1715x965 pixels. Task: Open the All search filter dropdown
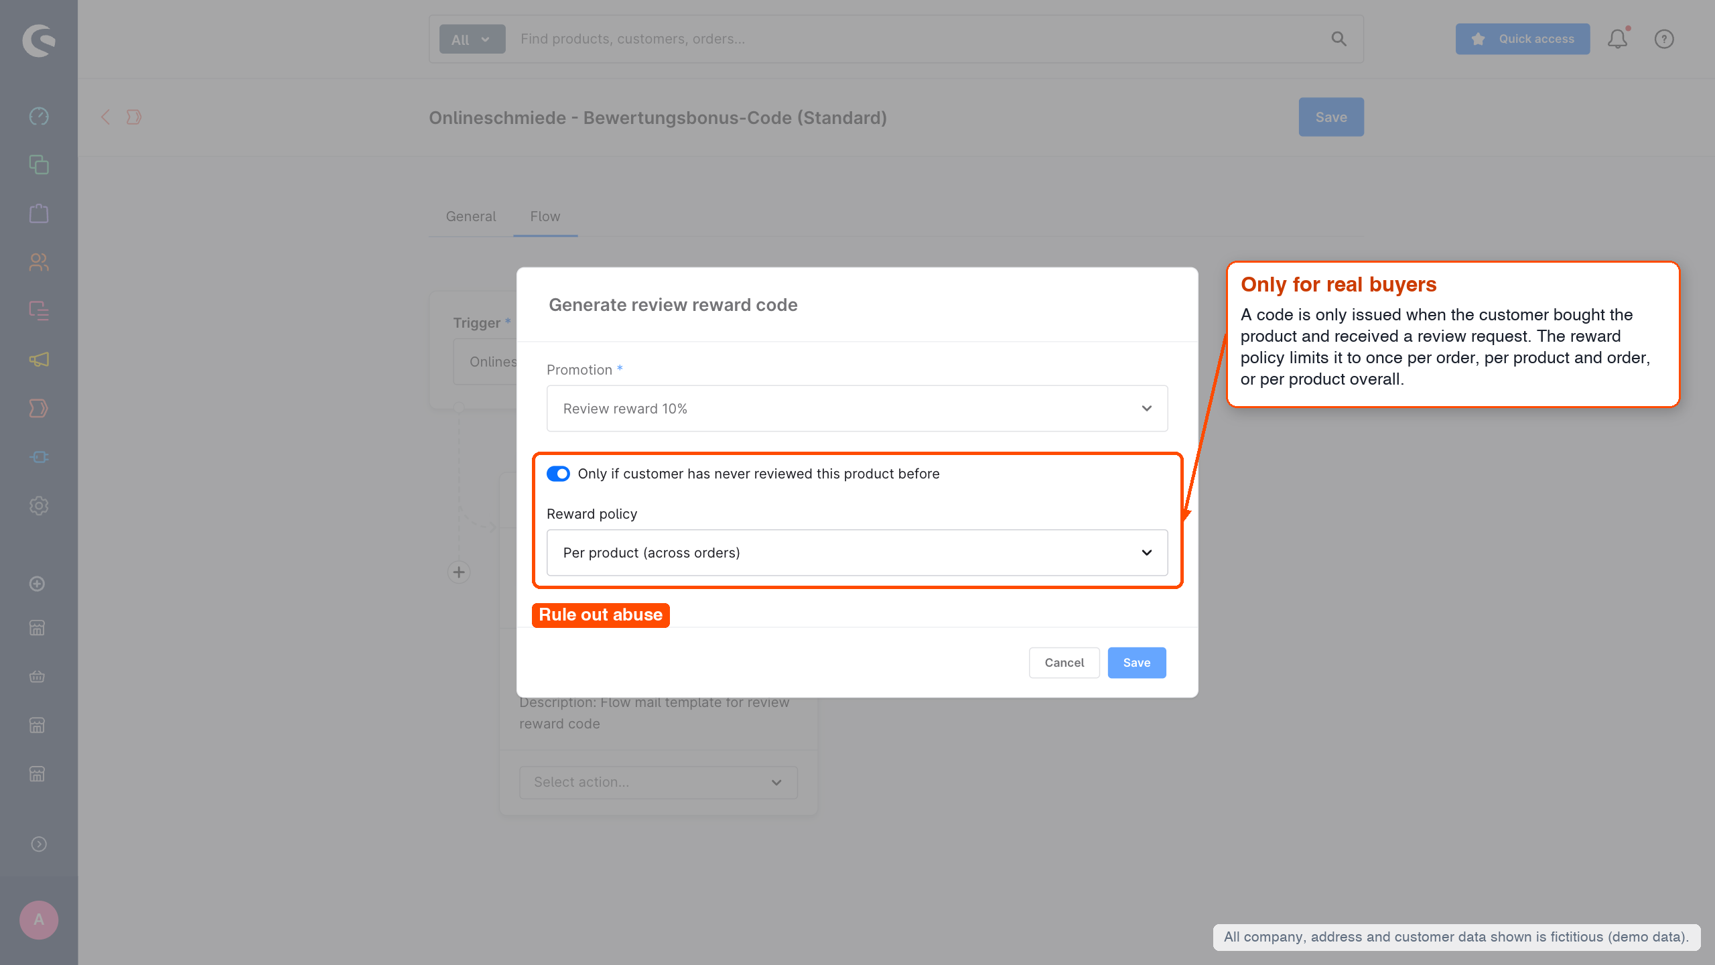(x=472, y=40)
